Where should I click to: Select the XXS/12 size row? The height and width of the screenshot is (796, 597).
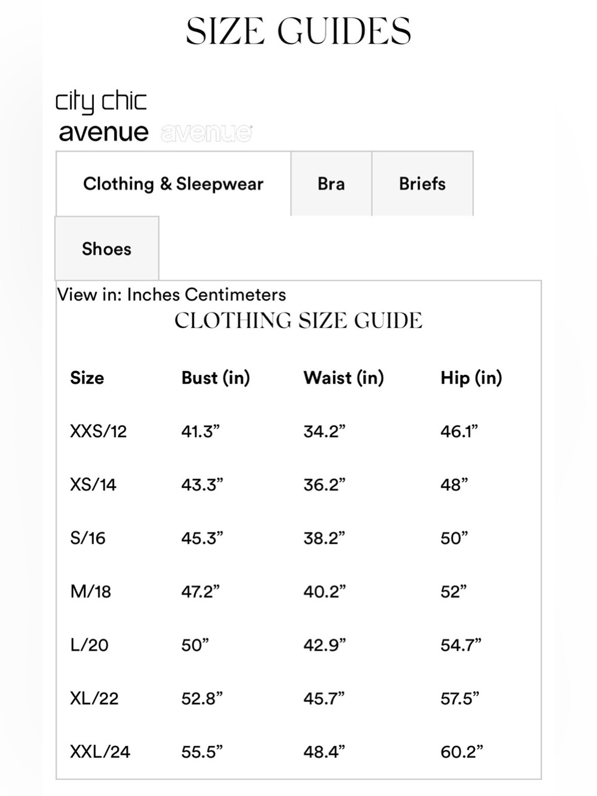(x=298, y=431)
